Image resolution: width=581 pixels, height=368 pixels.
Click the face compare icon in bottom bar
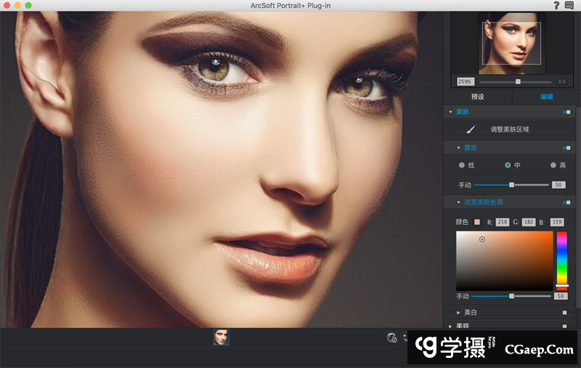click(x=392, y=337)
